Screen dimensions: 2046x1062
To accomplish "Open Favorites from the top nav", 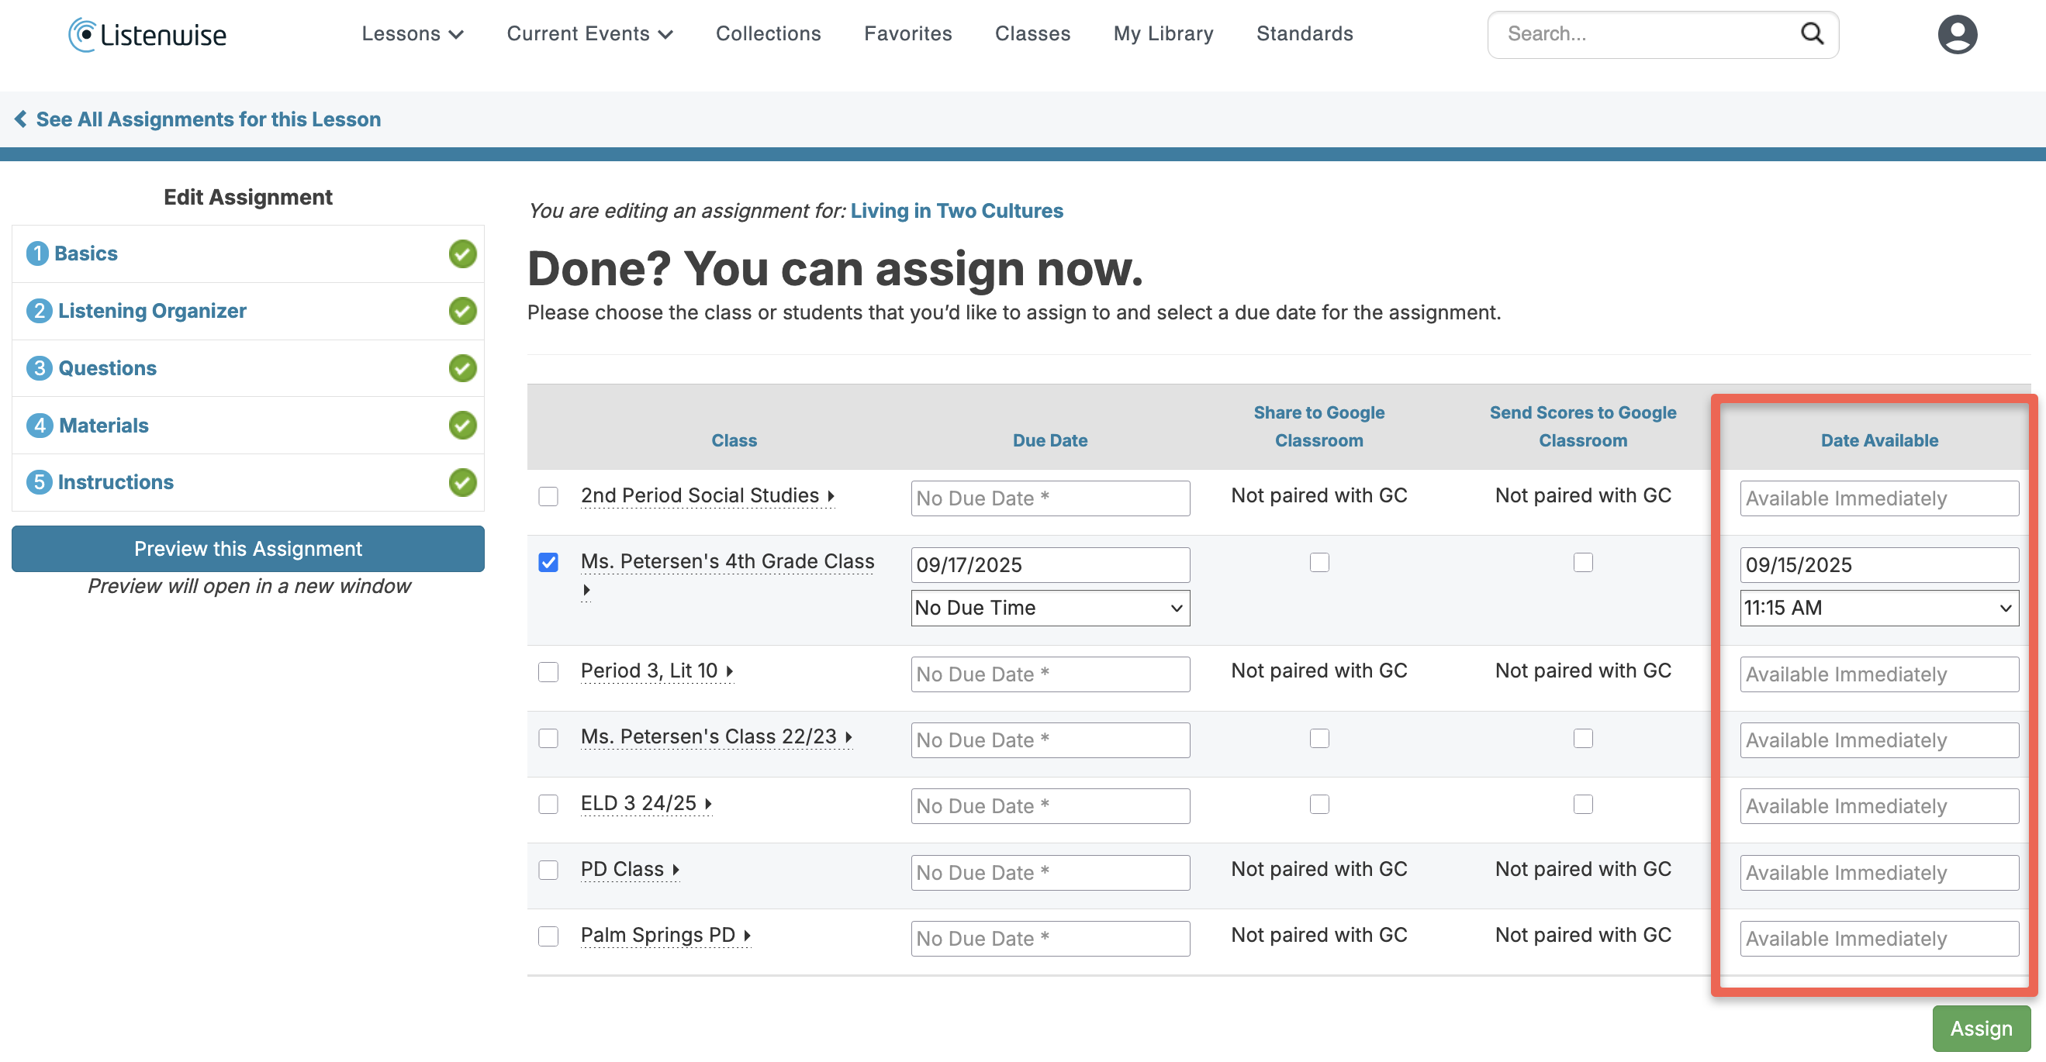I will tap(908, 33).
